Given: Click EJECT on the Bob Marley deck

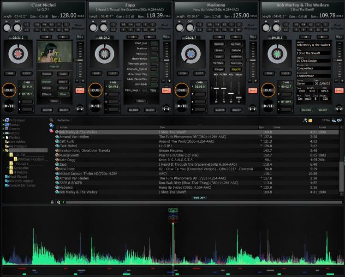Looking at the screenshot, I should (x=286, y=73).
